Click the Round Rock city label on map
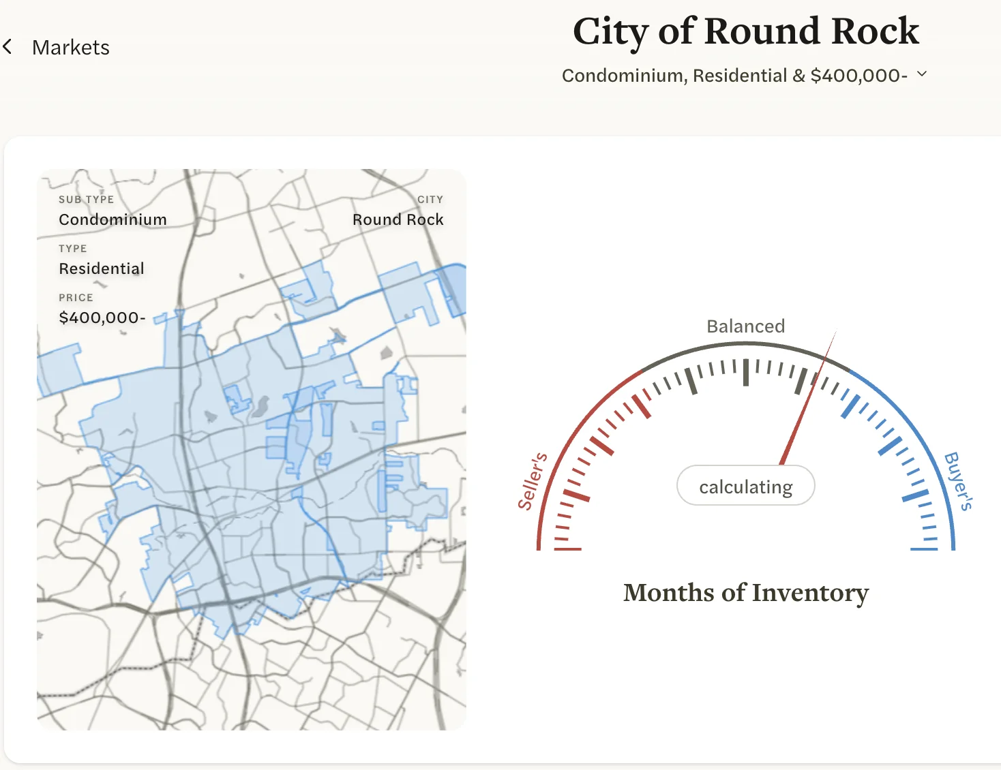The width and height of the screenshot is (1001, 770). [398, 219]
